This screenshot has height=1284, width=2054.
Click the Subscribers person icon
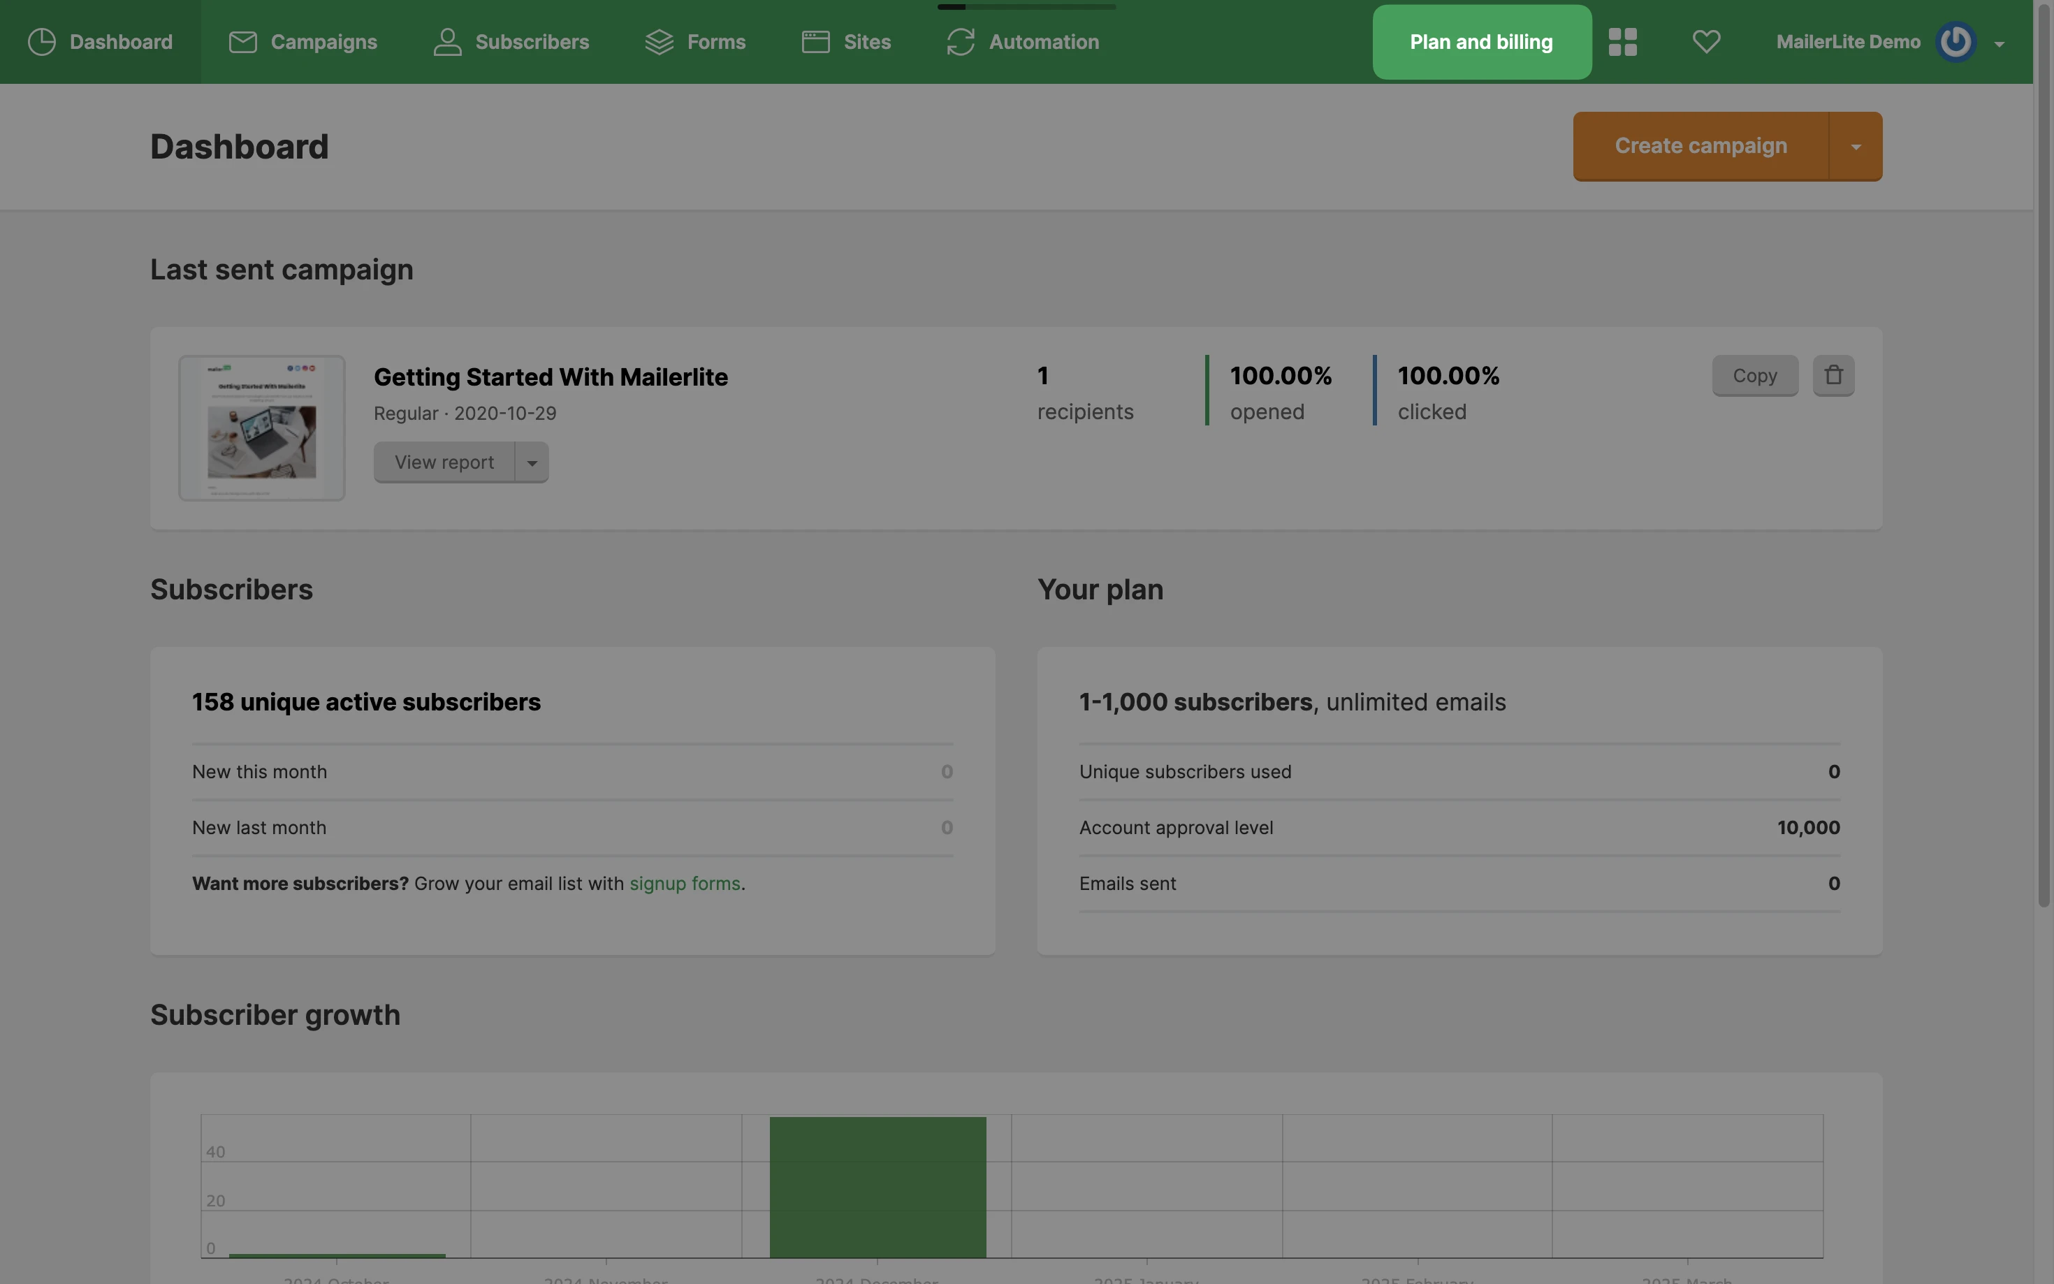click(x=448, y=42)
